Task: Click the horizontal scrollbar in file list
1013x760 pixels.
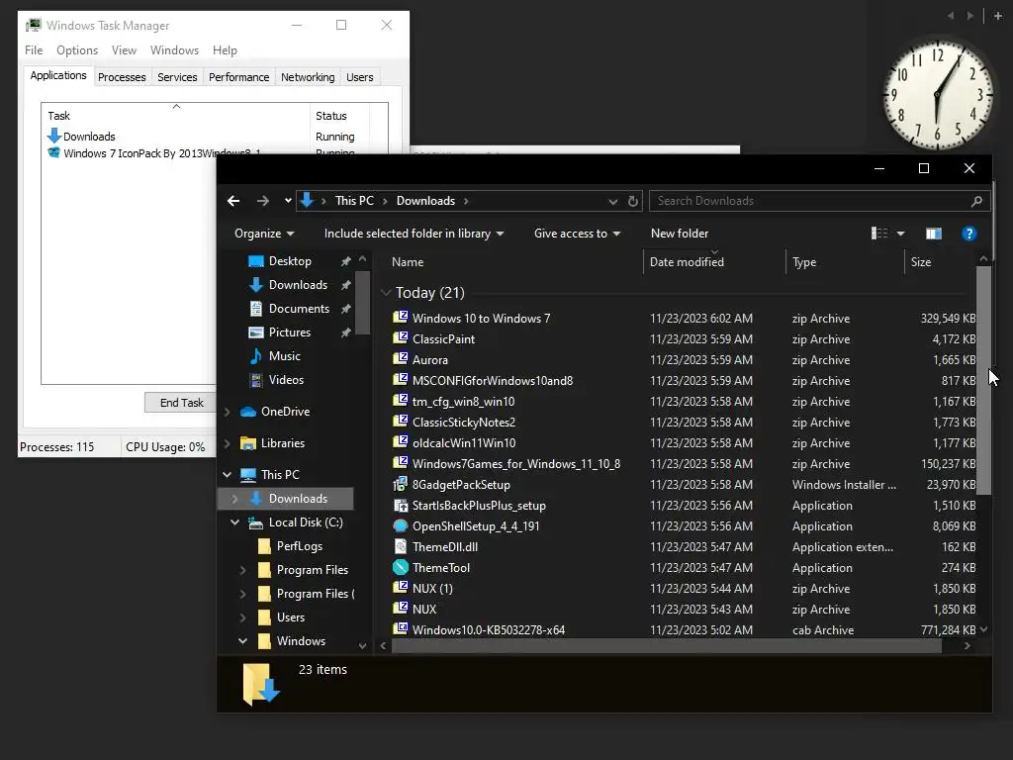Action: 666,645
